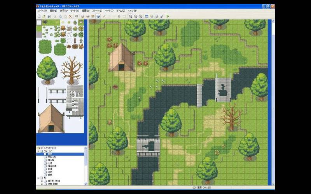Create a new project with the blank page icon
311x194 pixels.
coord(38,16)
